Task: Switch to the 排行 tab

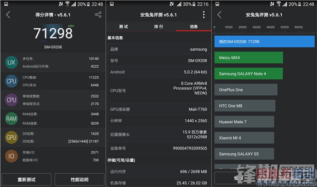Action: [159, 26]
